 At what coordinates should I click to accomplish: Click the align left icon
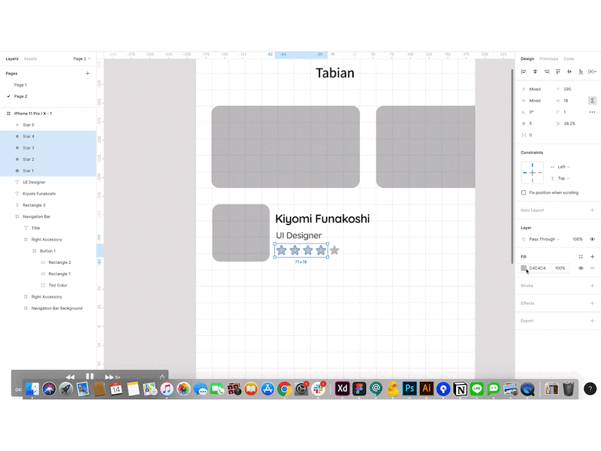(524, 71)
